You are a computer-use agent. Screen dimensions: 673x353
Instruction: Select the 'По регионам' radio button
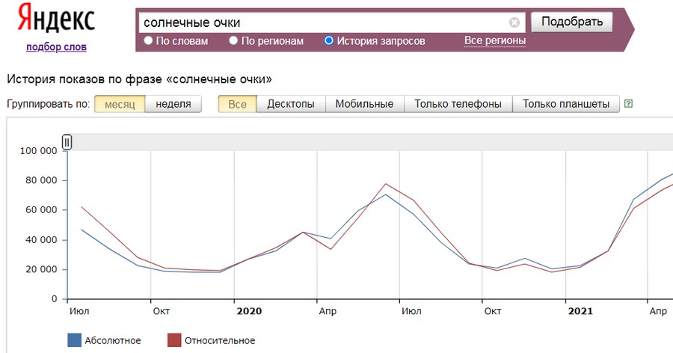(x=233, y=41)
